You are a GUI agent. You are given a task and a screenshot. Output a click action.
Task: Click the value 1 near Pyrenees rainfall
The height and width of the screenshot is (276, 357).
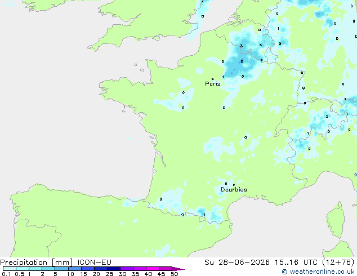tap(204, 215)
